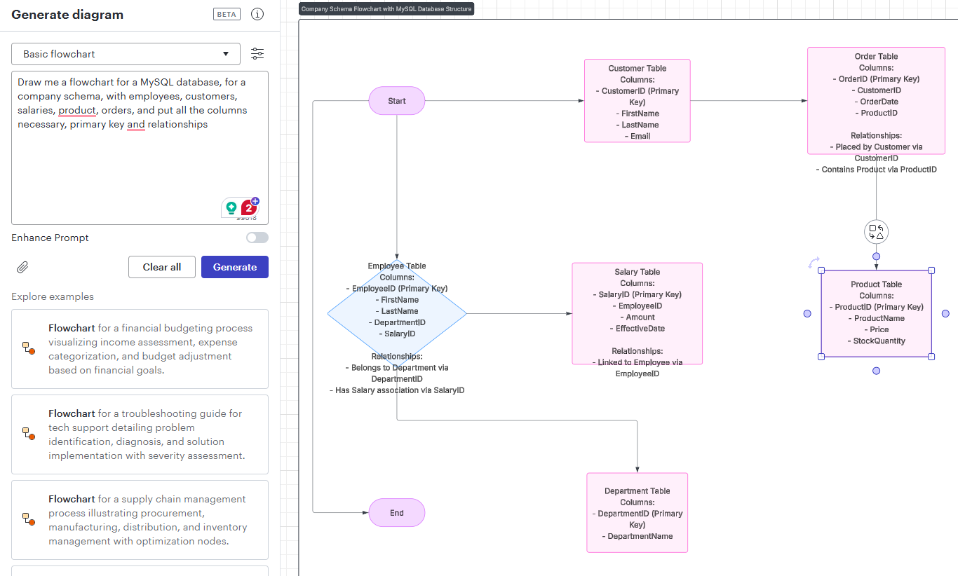Click the Explore examples heading
The image size is (958, 576).
pyautogui.click(x=53, y=296)
